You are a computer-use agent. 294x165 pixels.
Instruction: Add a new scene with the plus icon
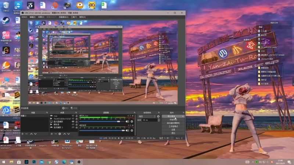click(x=22, y=134)
